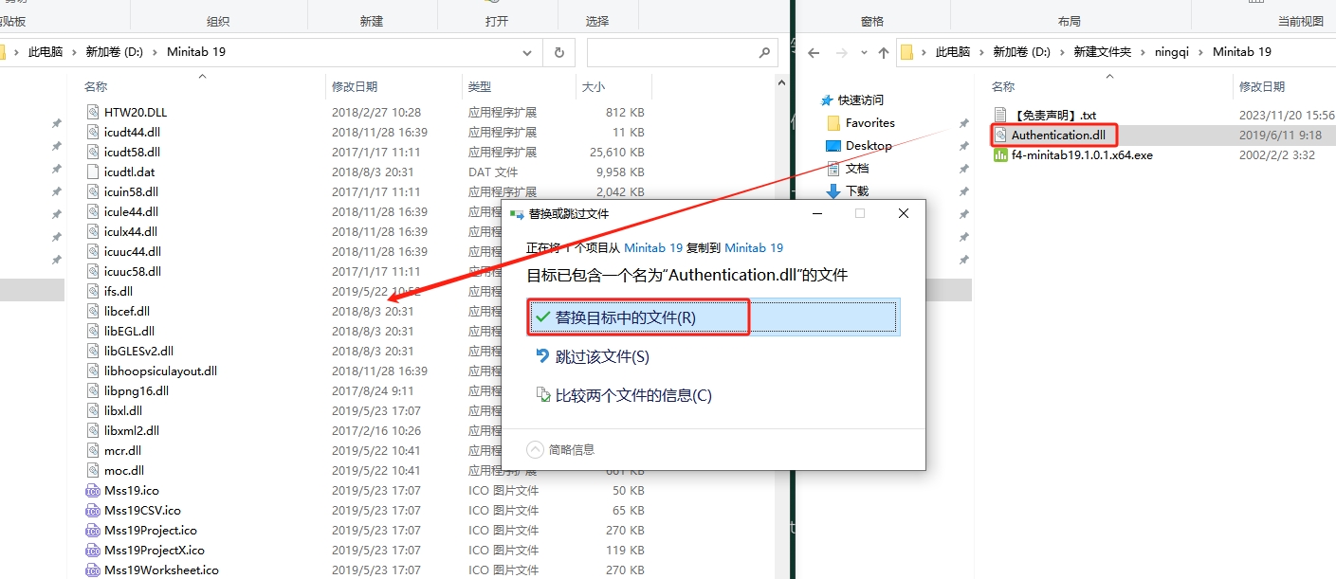Click the destination Minitab 19 link in dialog
The width and height of the screenshot is (1336, 579).
754,247
